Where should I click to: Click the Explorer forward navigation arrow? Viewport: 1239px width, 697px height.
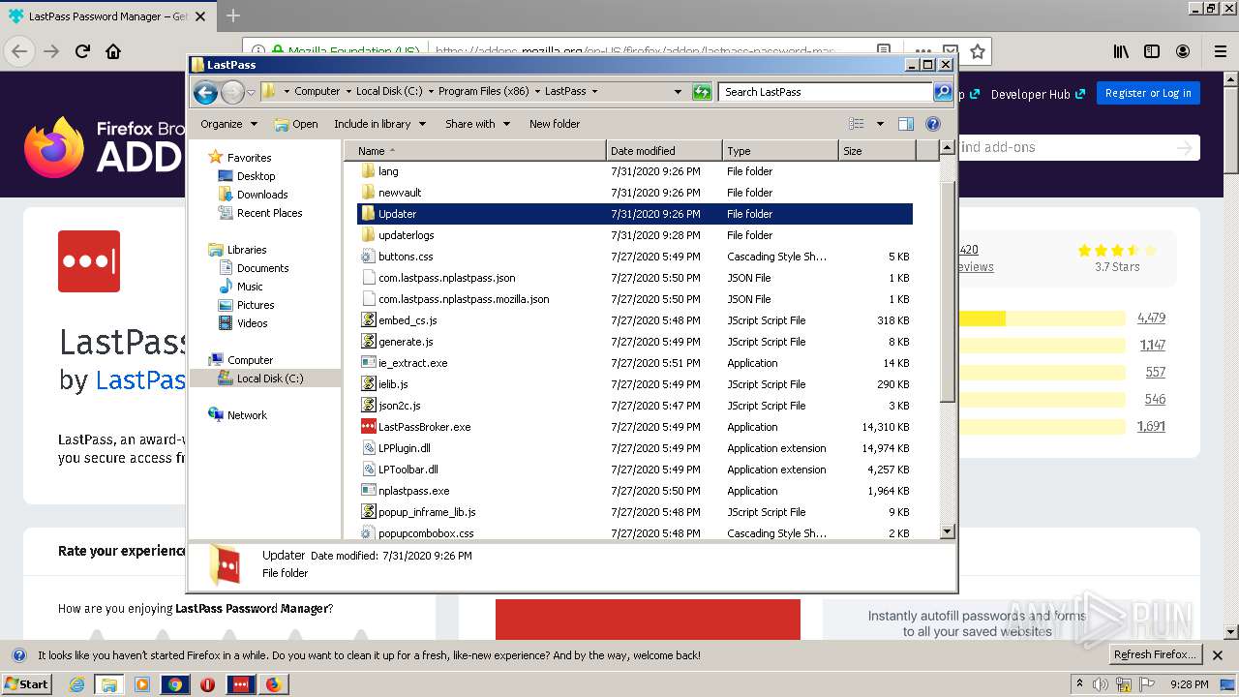232,92
